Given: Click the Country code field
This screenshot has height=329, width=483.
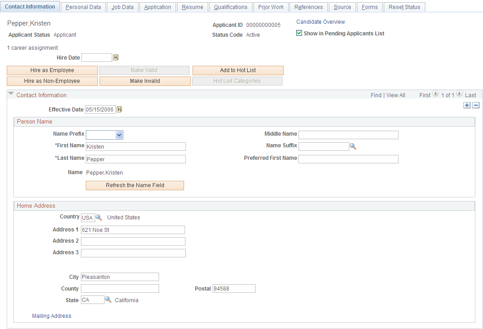Looking at the screenshot, I should pos(88,218).
